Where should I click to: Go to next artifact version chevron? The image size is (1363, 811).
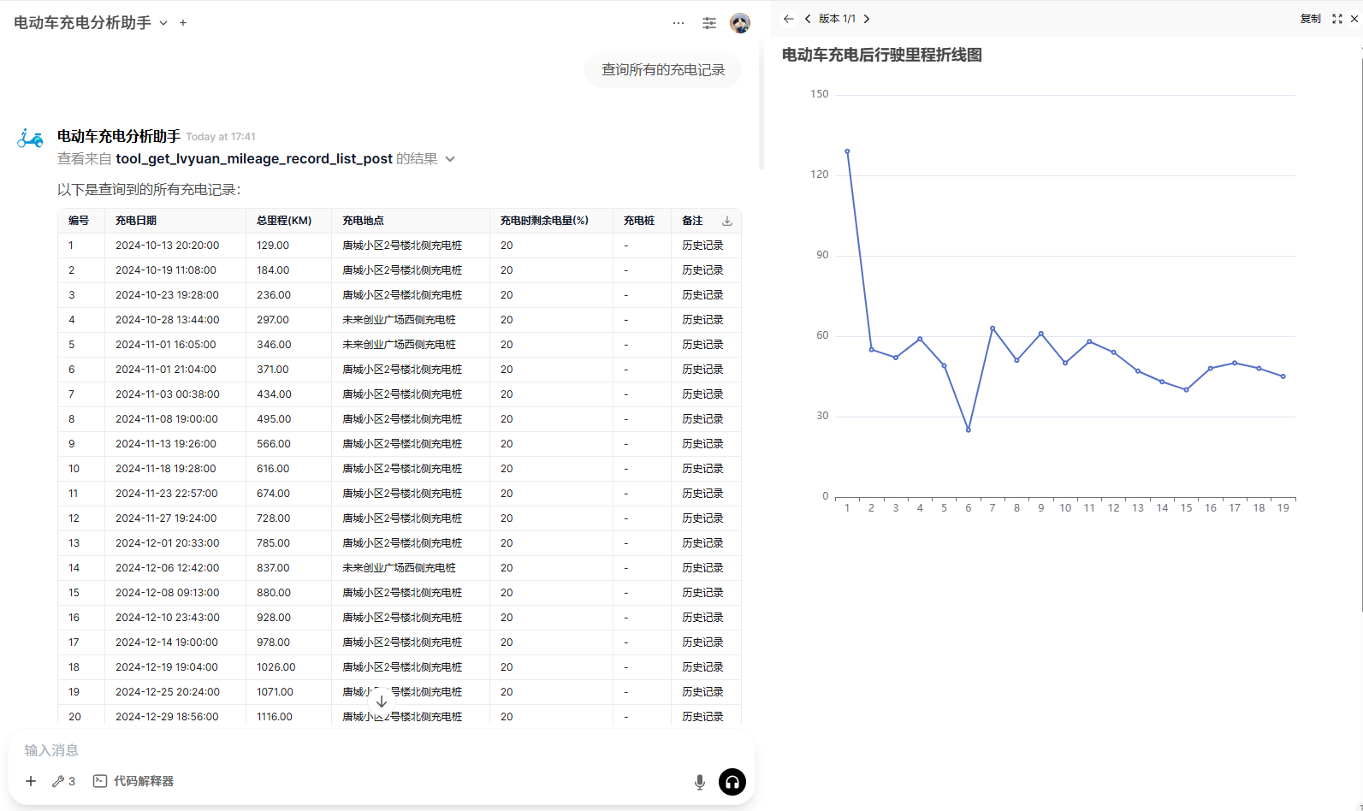tap(867, 19)
